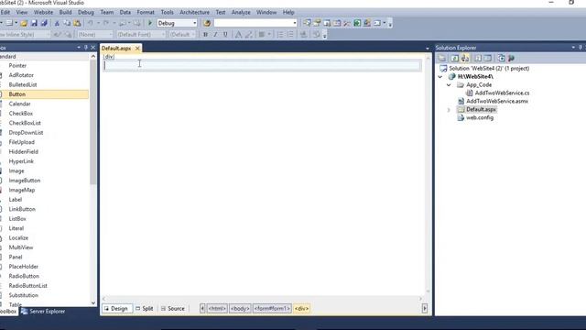586x330 pixels.
Task: Select web.config in Solution Explorer
Action: [x=480, y=117]
